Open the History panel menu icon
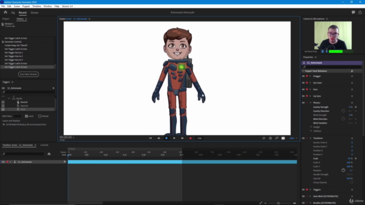 pos(26,19)
